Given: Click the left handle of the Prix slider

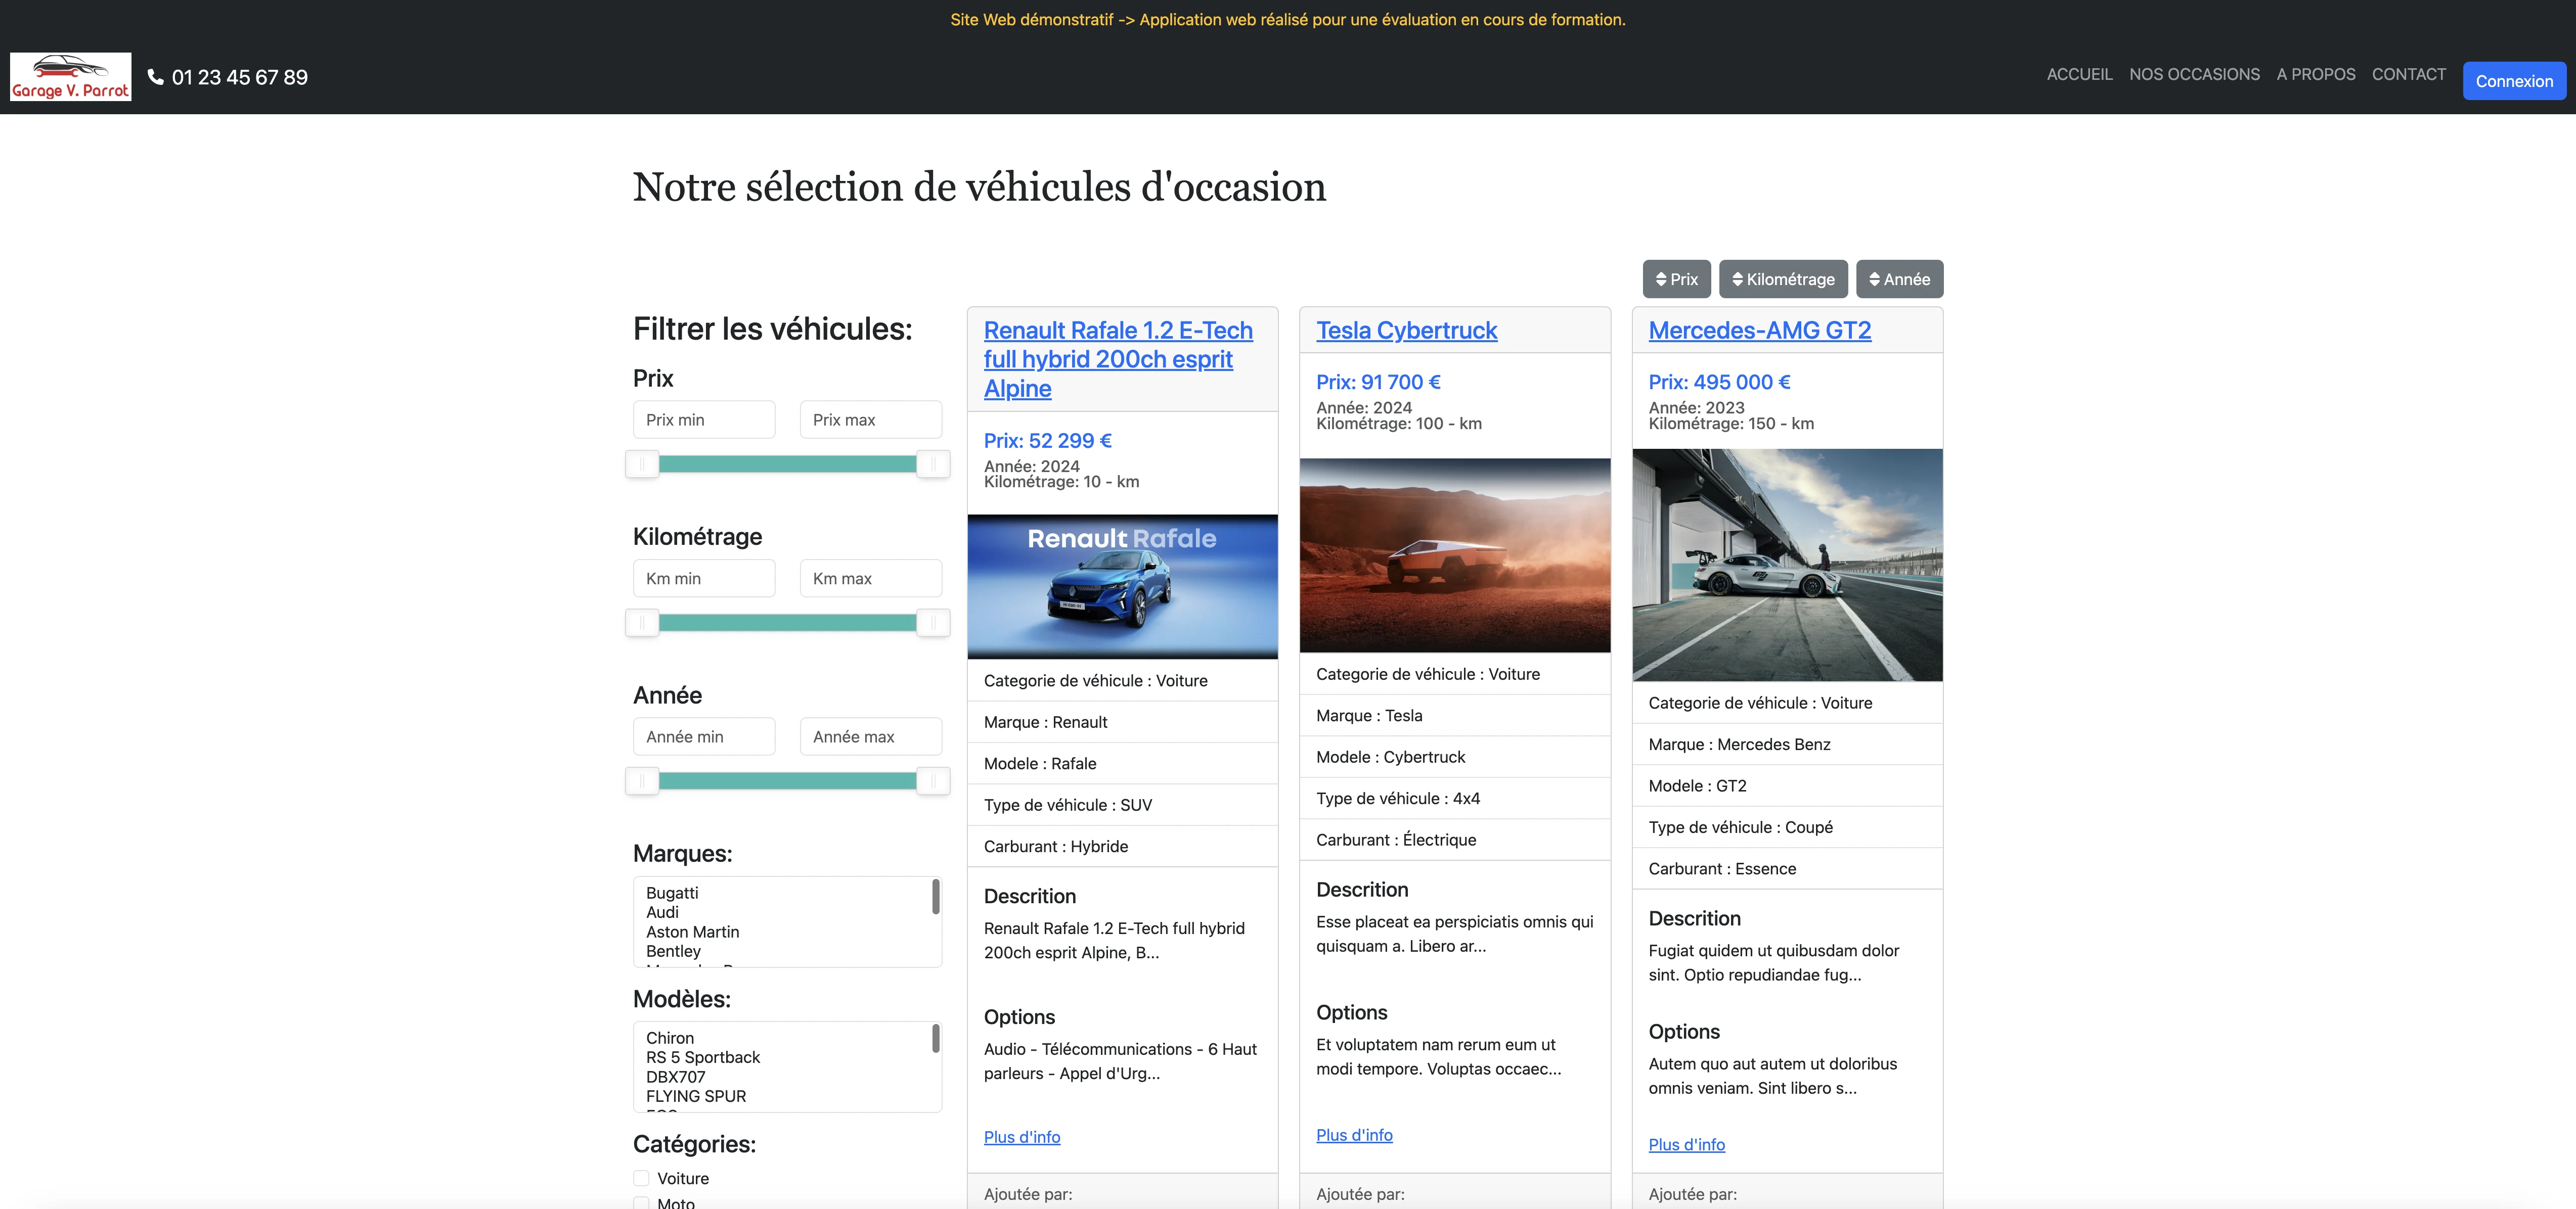Looking at the screenshot, I should coord(642,463).
